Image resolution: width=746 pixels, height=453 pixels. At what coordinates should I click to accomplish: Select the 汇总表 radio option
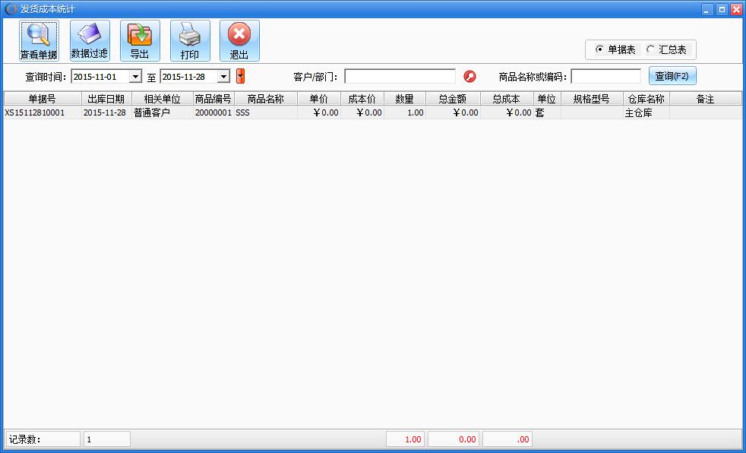[x=666, y=49]
